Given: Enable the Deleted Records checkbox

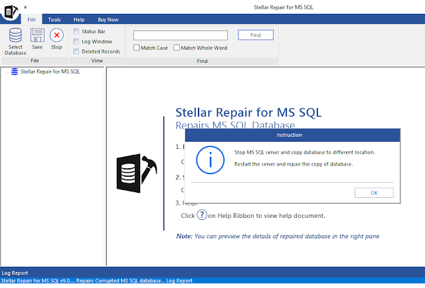Looking at the screenshot, I should click(76, 52).
